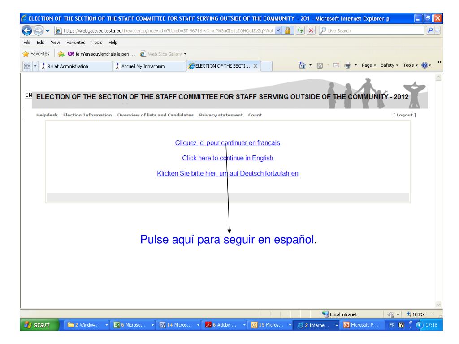Click the security padlock icon
This screenshot has height=344, width=459.
[288, 30]
